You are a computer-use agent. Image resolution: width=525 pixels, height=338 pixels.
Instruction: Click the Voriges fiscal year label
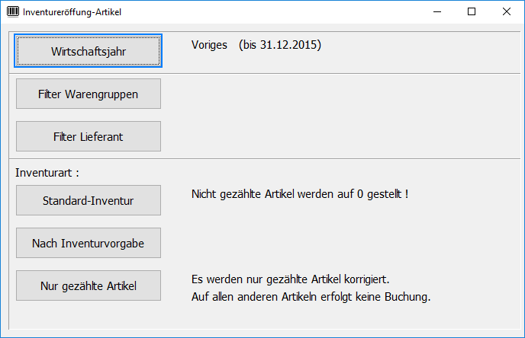coord(209,46)
